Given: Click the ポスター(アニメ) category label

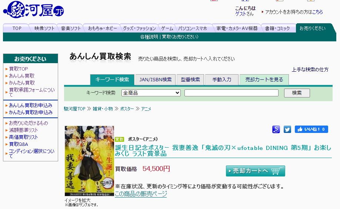Looking at the screenshot, I should [x=143, y=139].
